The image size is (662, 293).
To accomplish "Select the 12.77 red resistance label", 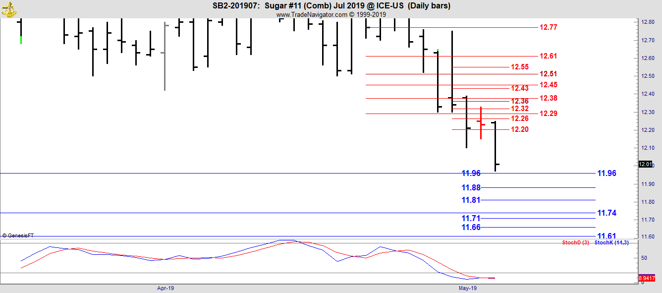I will (x=548, y=27).
